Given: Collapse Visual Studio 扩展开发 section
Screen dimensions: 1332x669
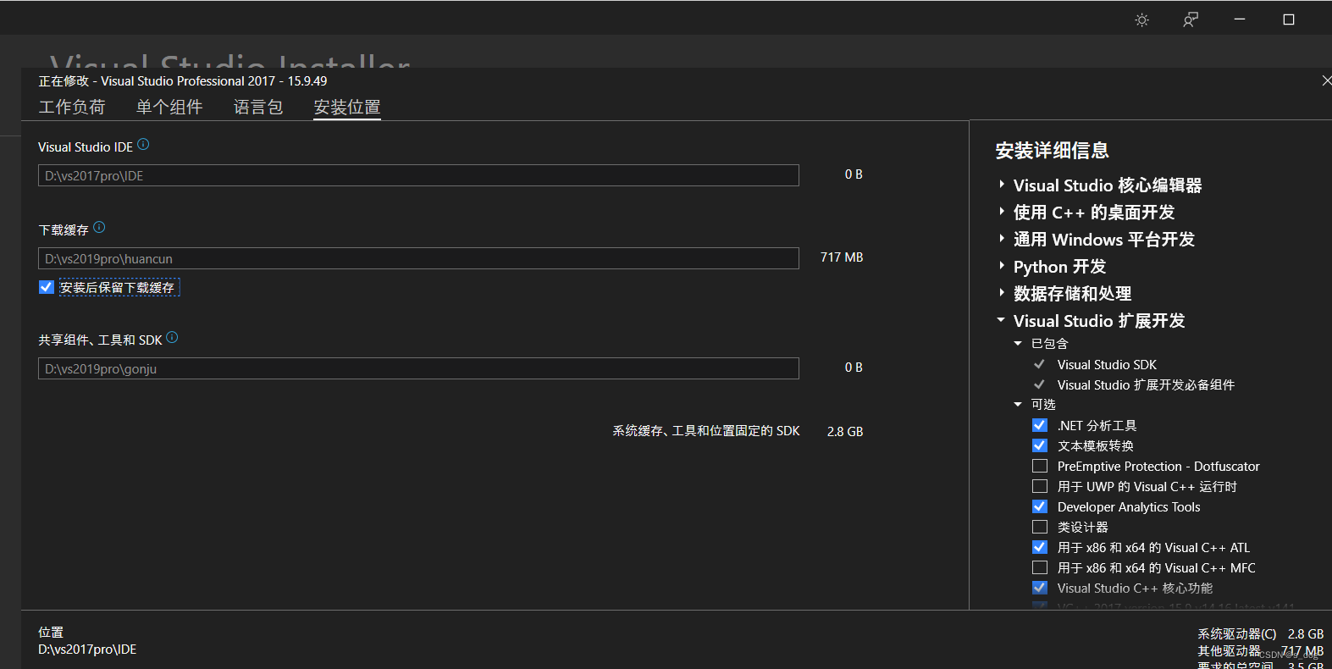Looking at the screenshot, I should [1001, 320].
